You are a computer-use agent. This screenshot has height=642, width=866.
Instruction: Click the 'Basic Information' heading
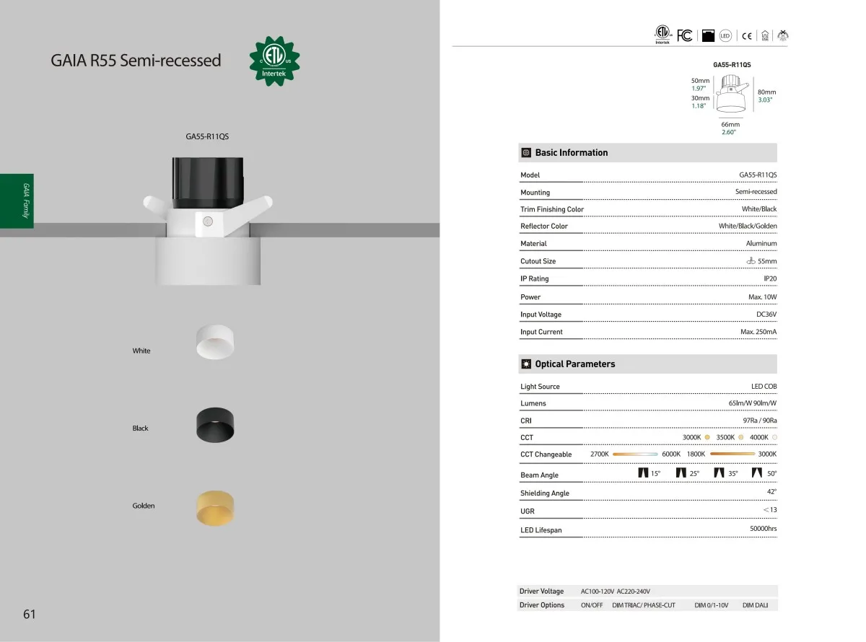tap(572, 153)
